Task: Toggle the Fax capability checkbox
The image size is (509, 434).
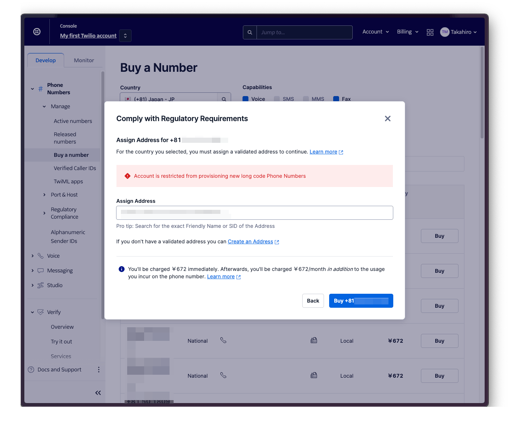Action: pyautogui.click(x=336, y=99)
